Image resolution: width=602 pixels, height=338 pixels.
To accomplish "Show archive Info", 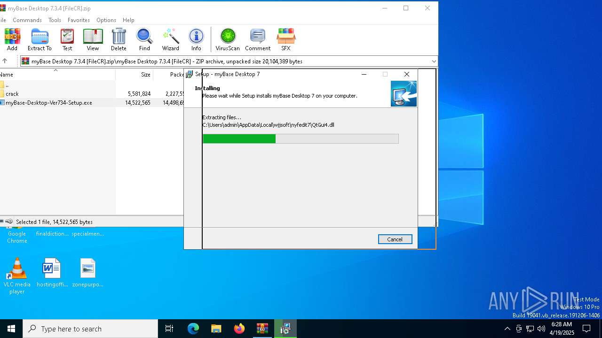I will [196, 39].
